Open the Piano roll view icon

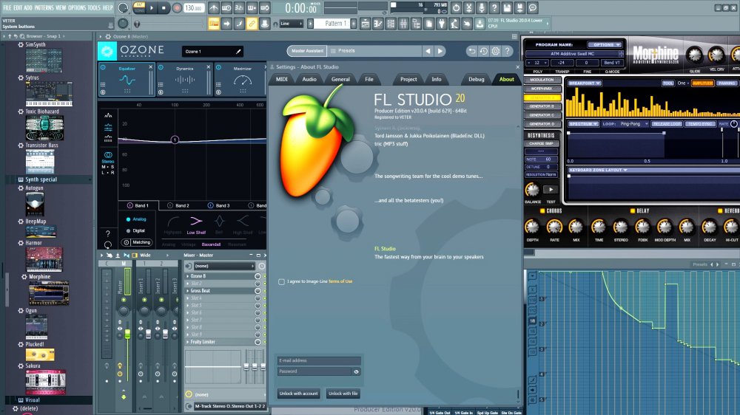[378, 24]
